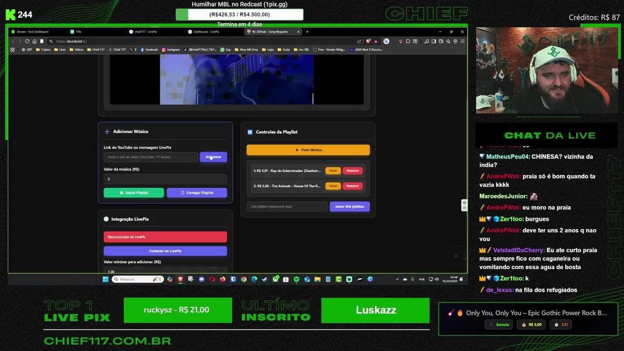624x351 pixels.
Task: Click the YouTube link input field
Action: (x=151, y=157)
